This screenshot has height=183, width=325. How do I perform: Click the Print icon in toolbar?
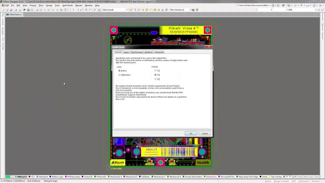tap(16, 10)
